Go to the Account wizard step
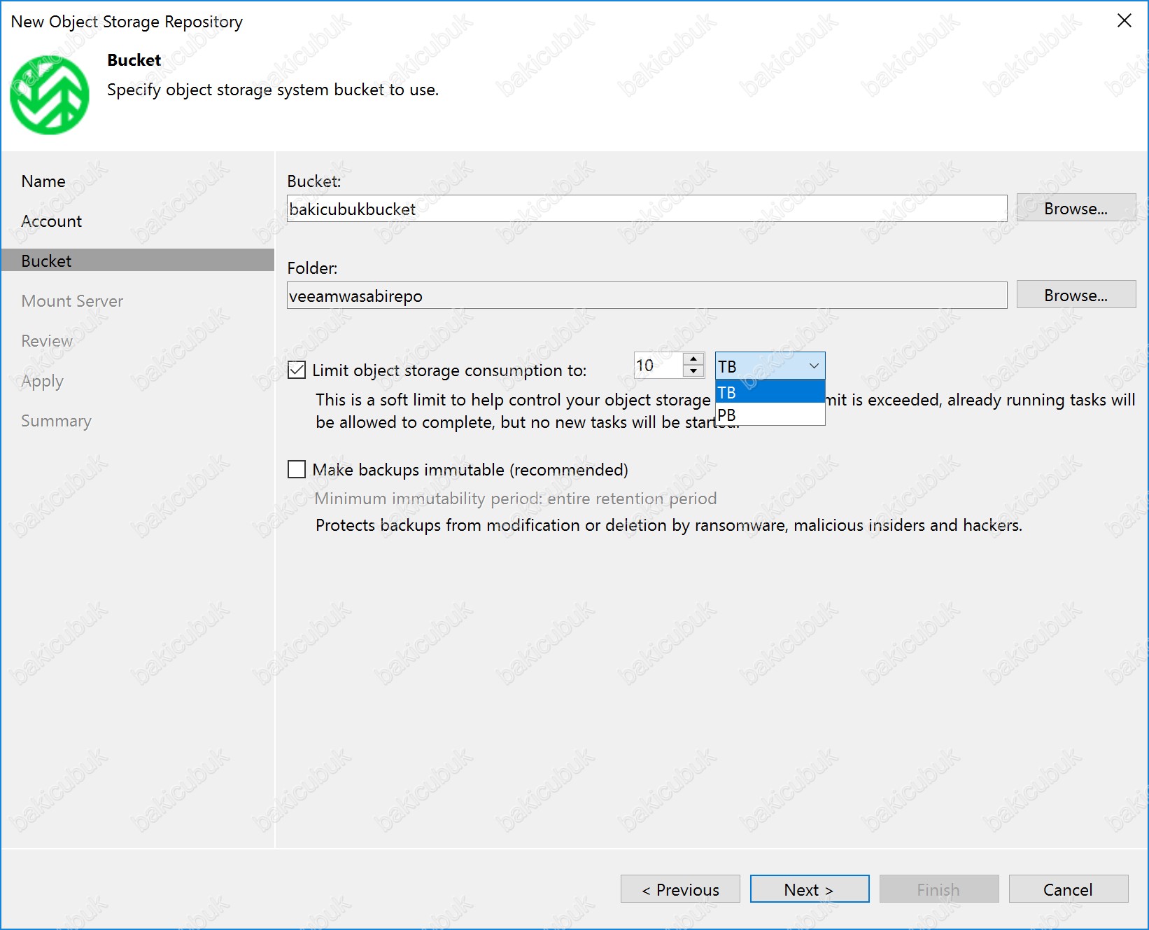The width and height of the screenshot is (1149, 930). [52, 221]
